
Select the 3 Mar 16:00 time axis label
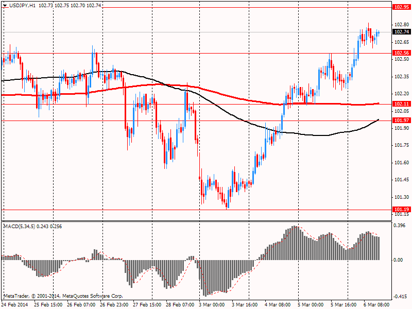(245, 304)
